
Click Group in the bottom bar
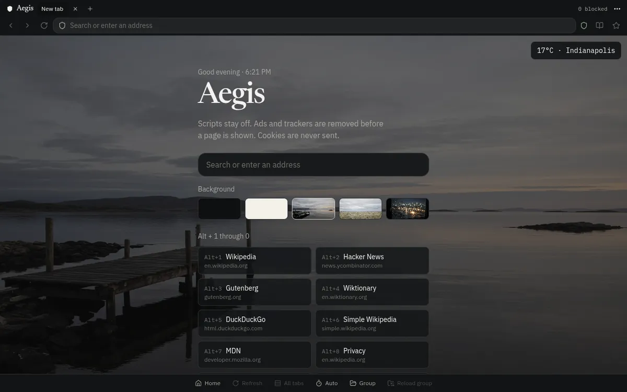[363, 383]
